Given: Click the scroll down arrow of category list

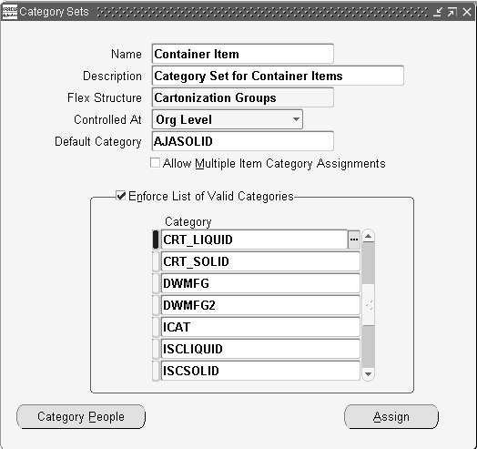Looking at the screenshot, I should [369, 374].
